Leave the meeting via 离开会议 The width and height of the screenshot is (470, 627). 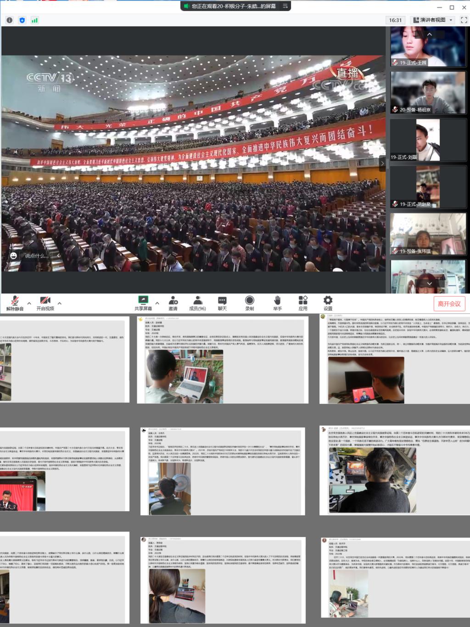[449, 304]
